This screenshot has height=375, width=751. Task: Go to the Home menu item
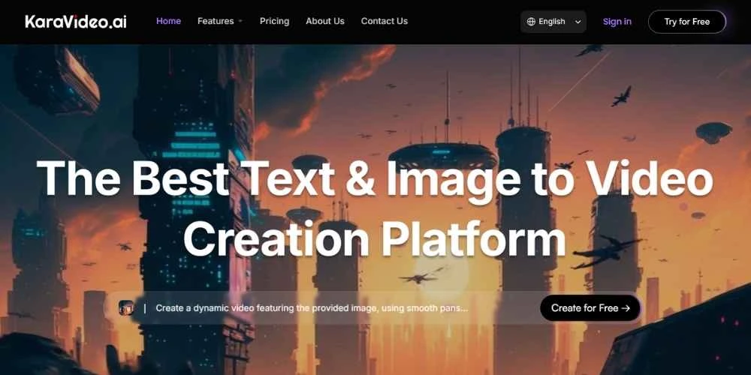click(x=168, y=21)
